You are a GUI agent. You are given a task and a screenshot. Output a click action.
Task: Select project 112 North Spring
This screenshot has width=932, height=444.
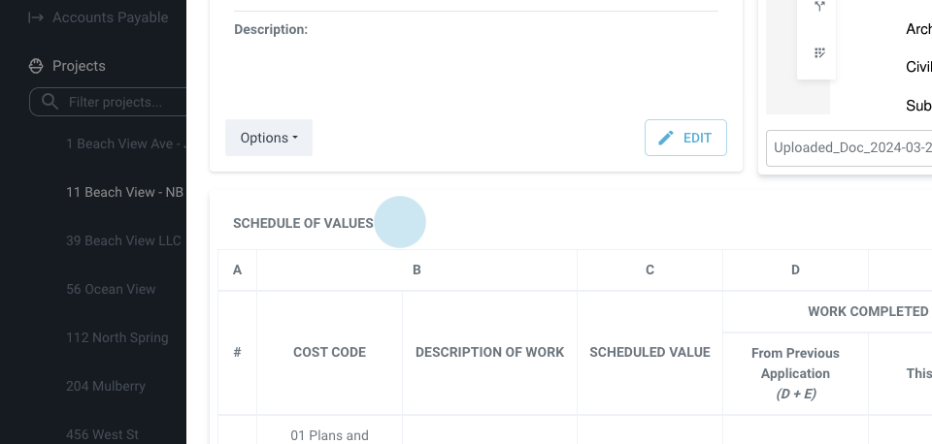point(116,337)
